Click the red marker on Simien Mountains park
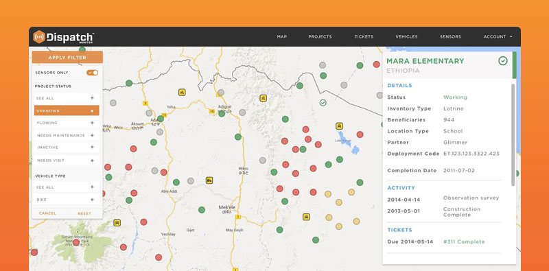The height and width of the screenshot is (271, 549). click(76, 242)
